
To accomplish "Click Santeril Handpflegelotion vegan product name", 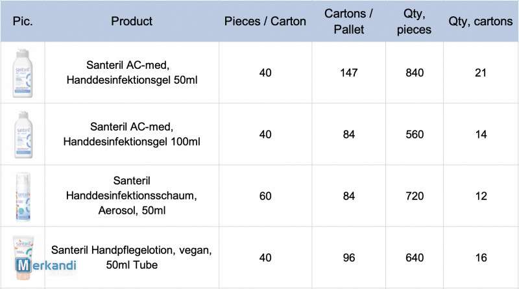I will 132,257.
